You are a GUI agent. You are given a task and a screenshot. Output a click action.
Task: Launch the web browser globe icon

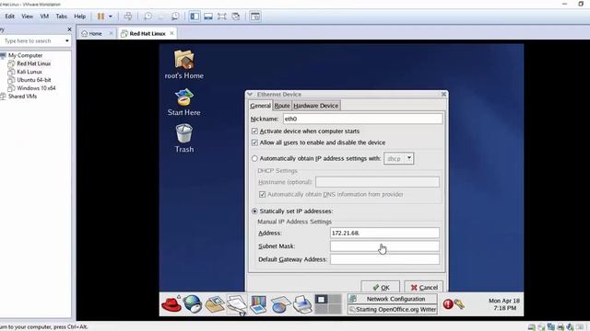[193, 304]
